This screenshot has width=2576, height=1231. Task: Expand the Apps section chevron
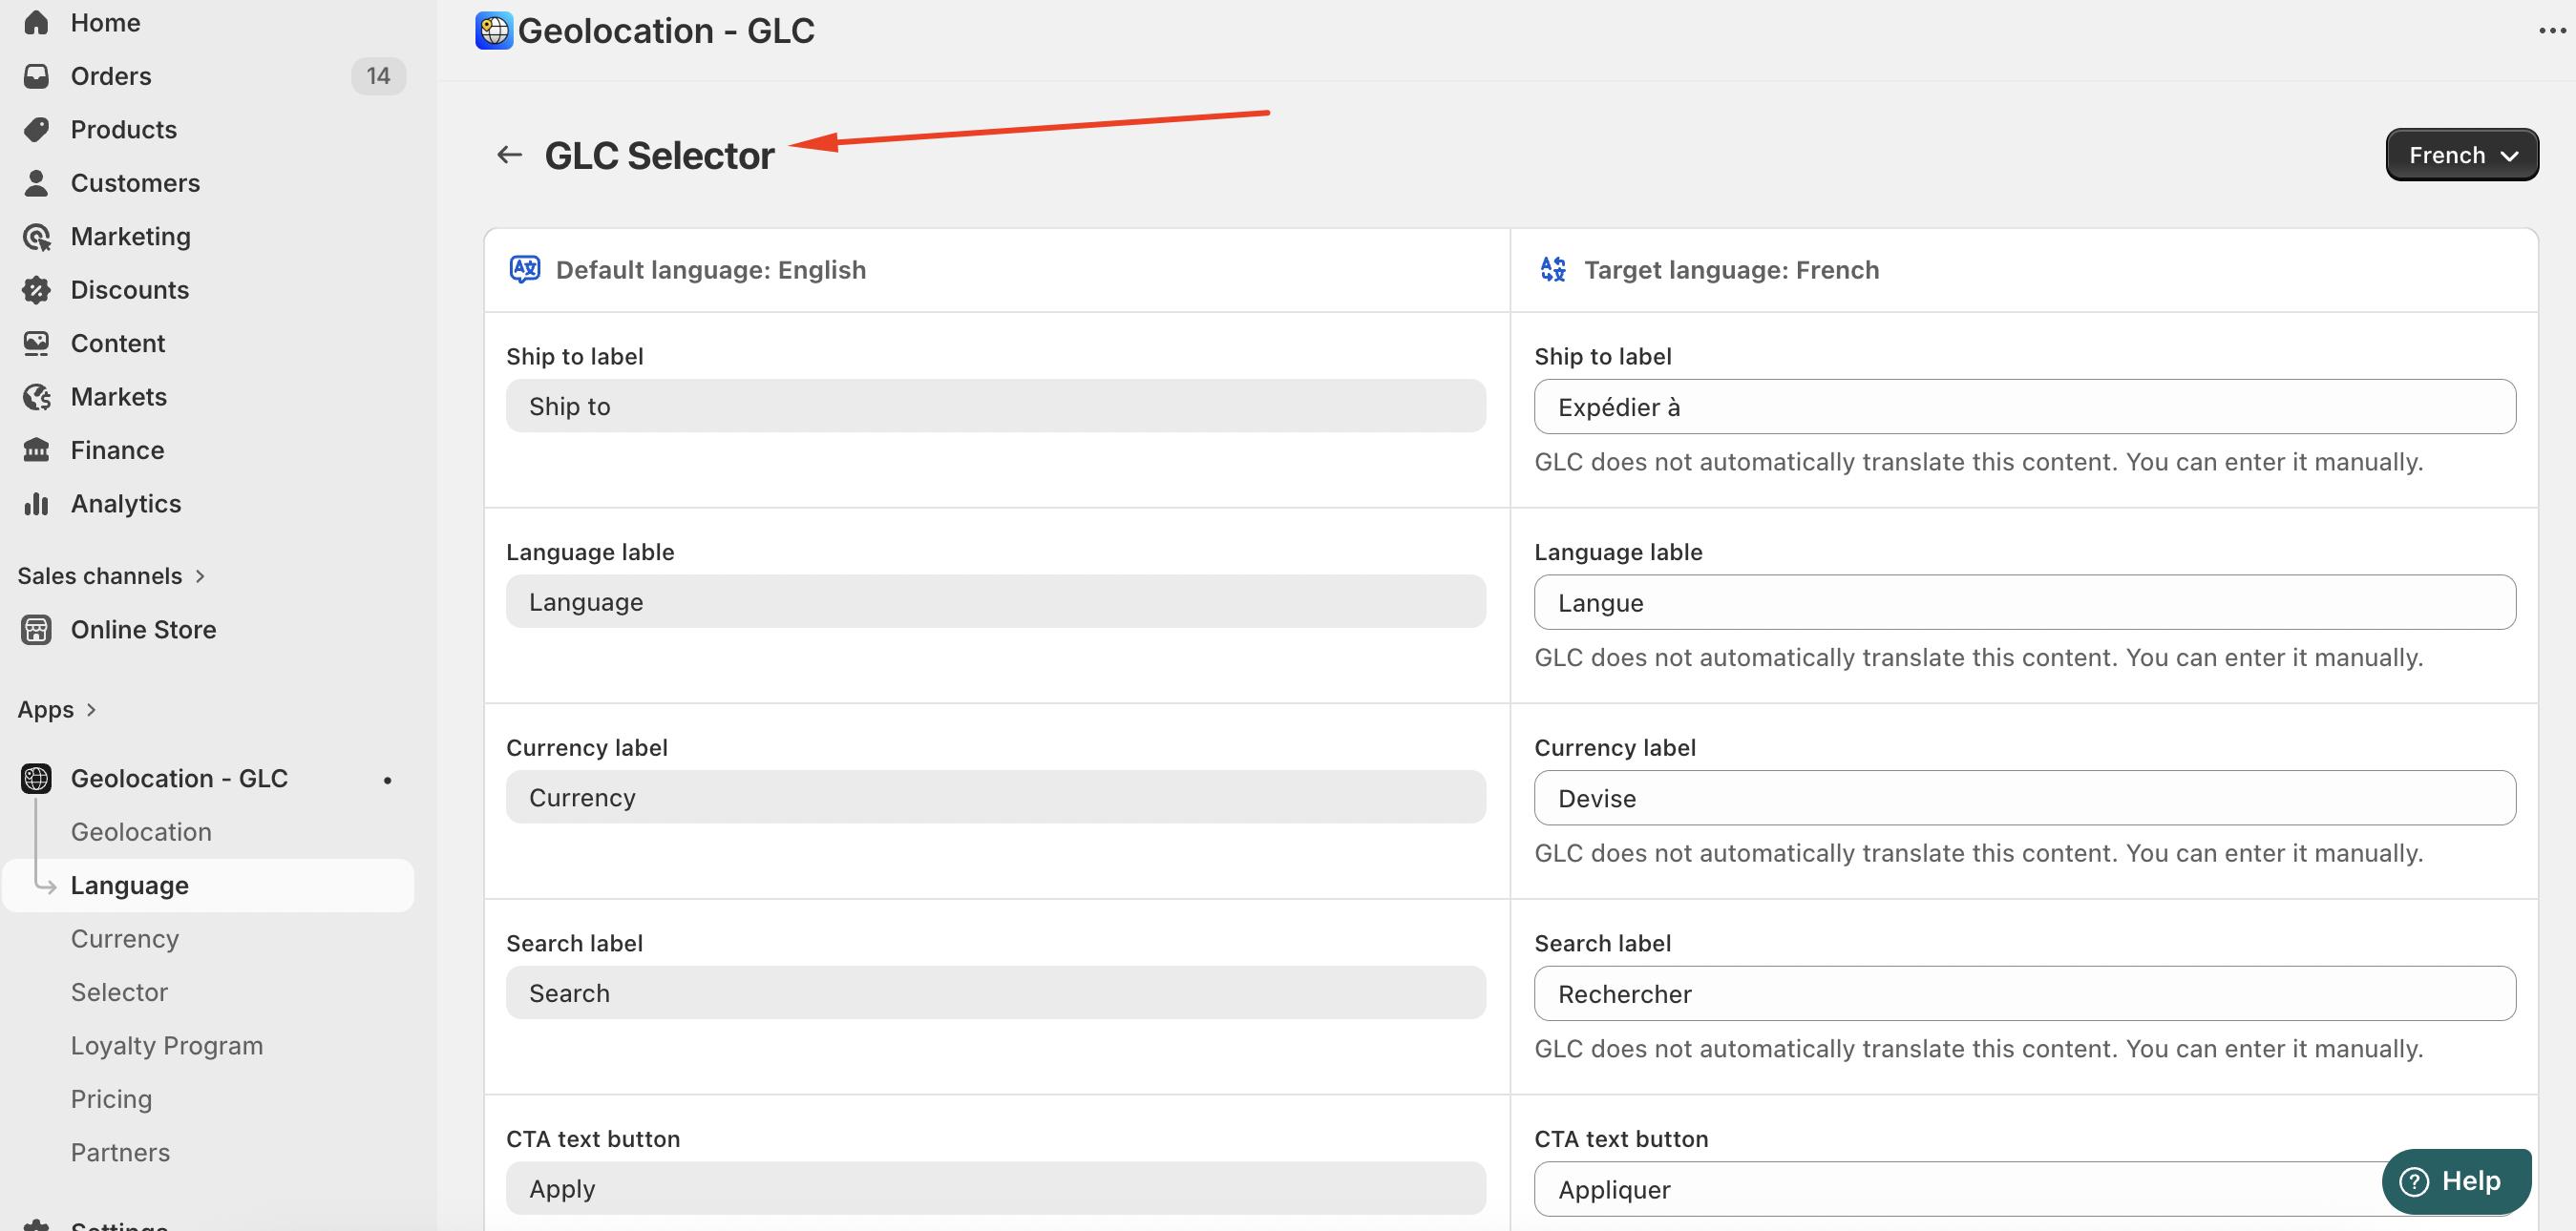pyautogui.click(x=91, y=709)
